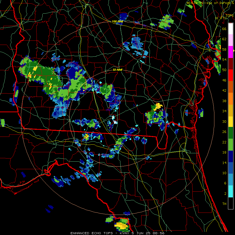Click the "K FT" unit label
Image resolution: width=235 pixels, height=235 pixels.
click(x=221, y=18)
